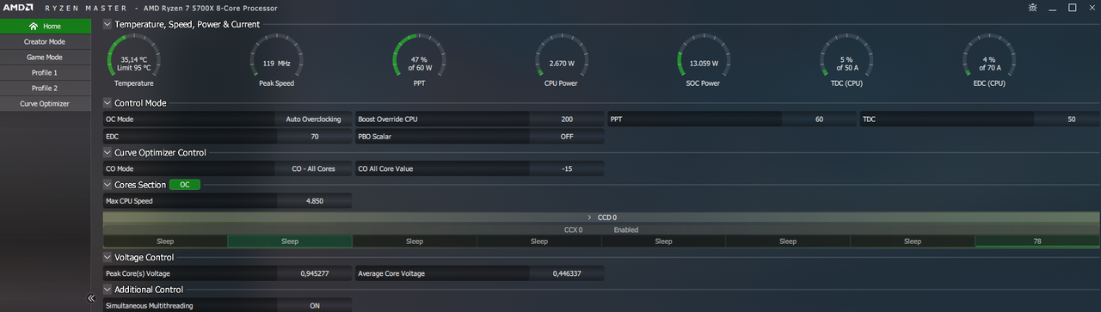Click the SOC Power gauge

pyautogui.click(x=704, y=60)
